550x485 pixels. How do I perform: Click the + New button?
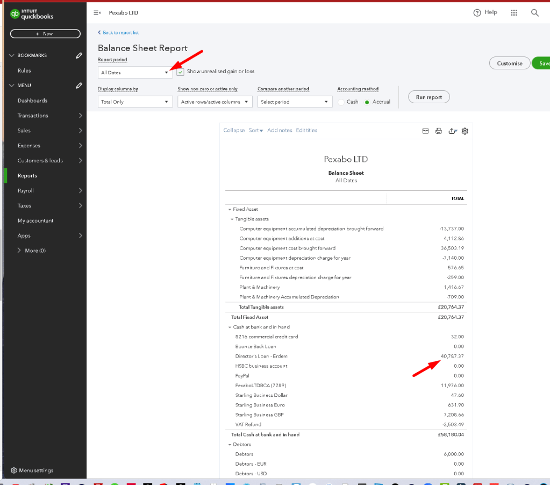coord(45,34)
